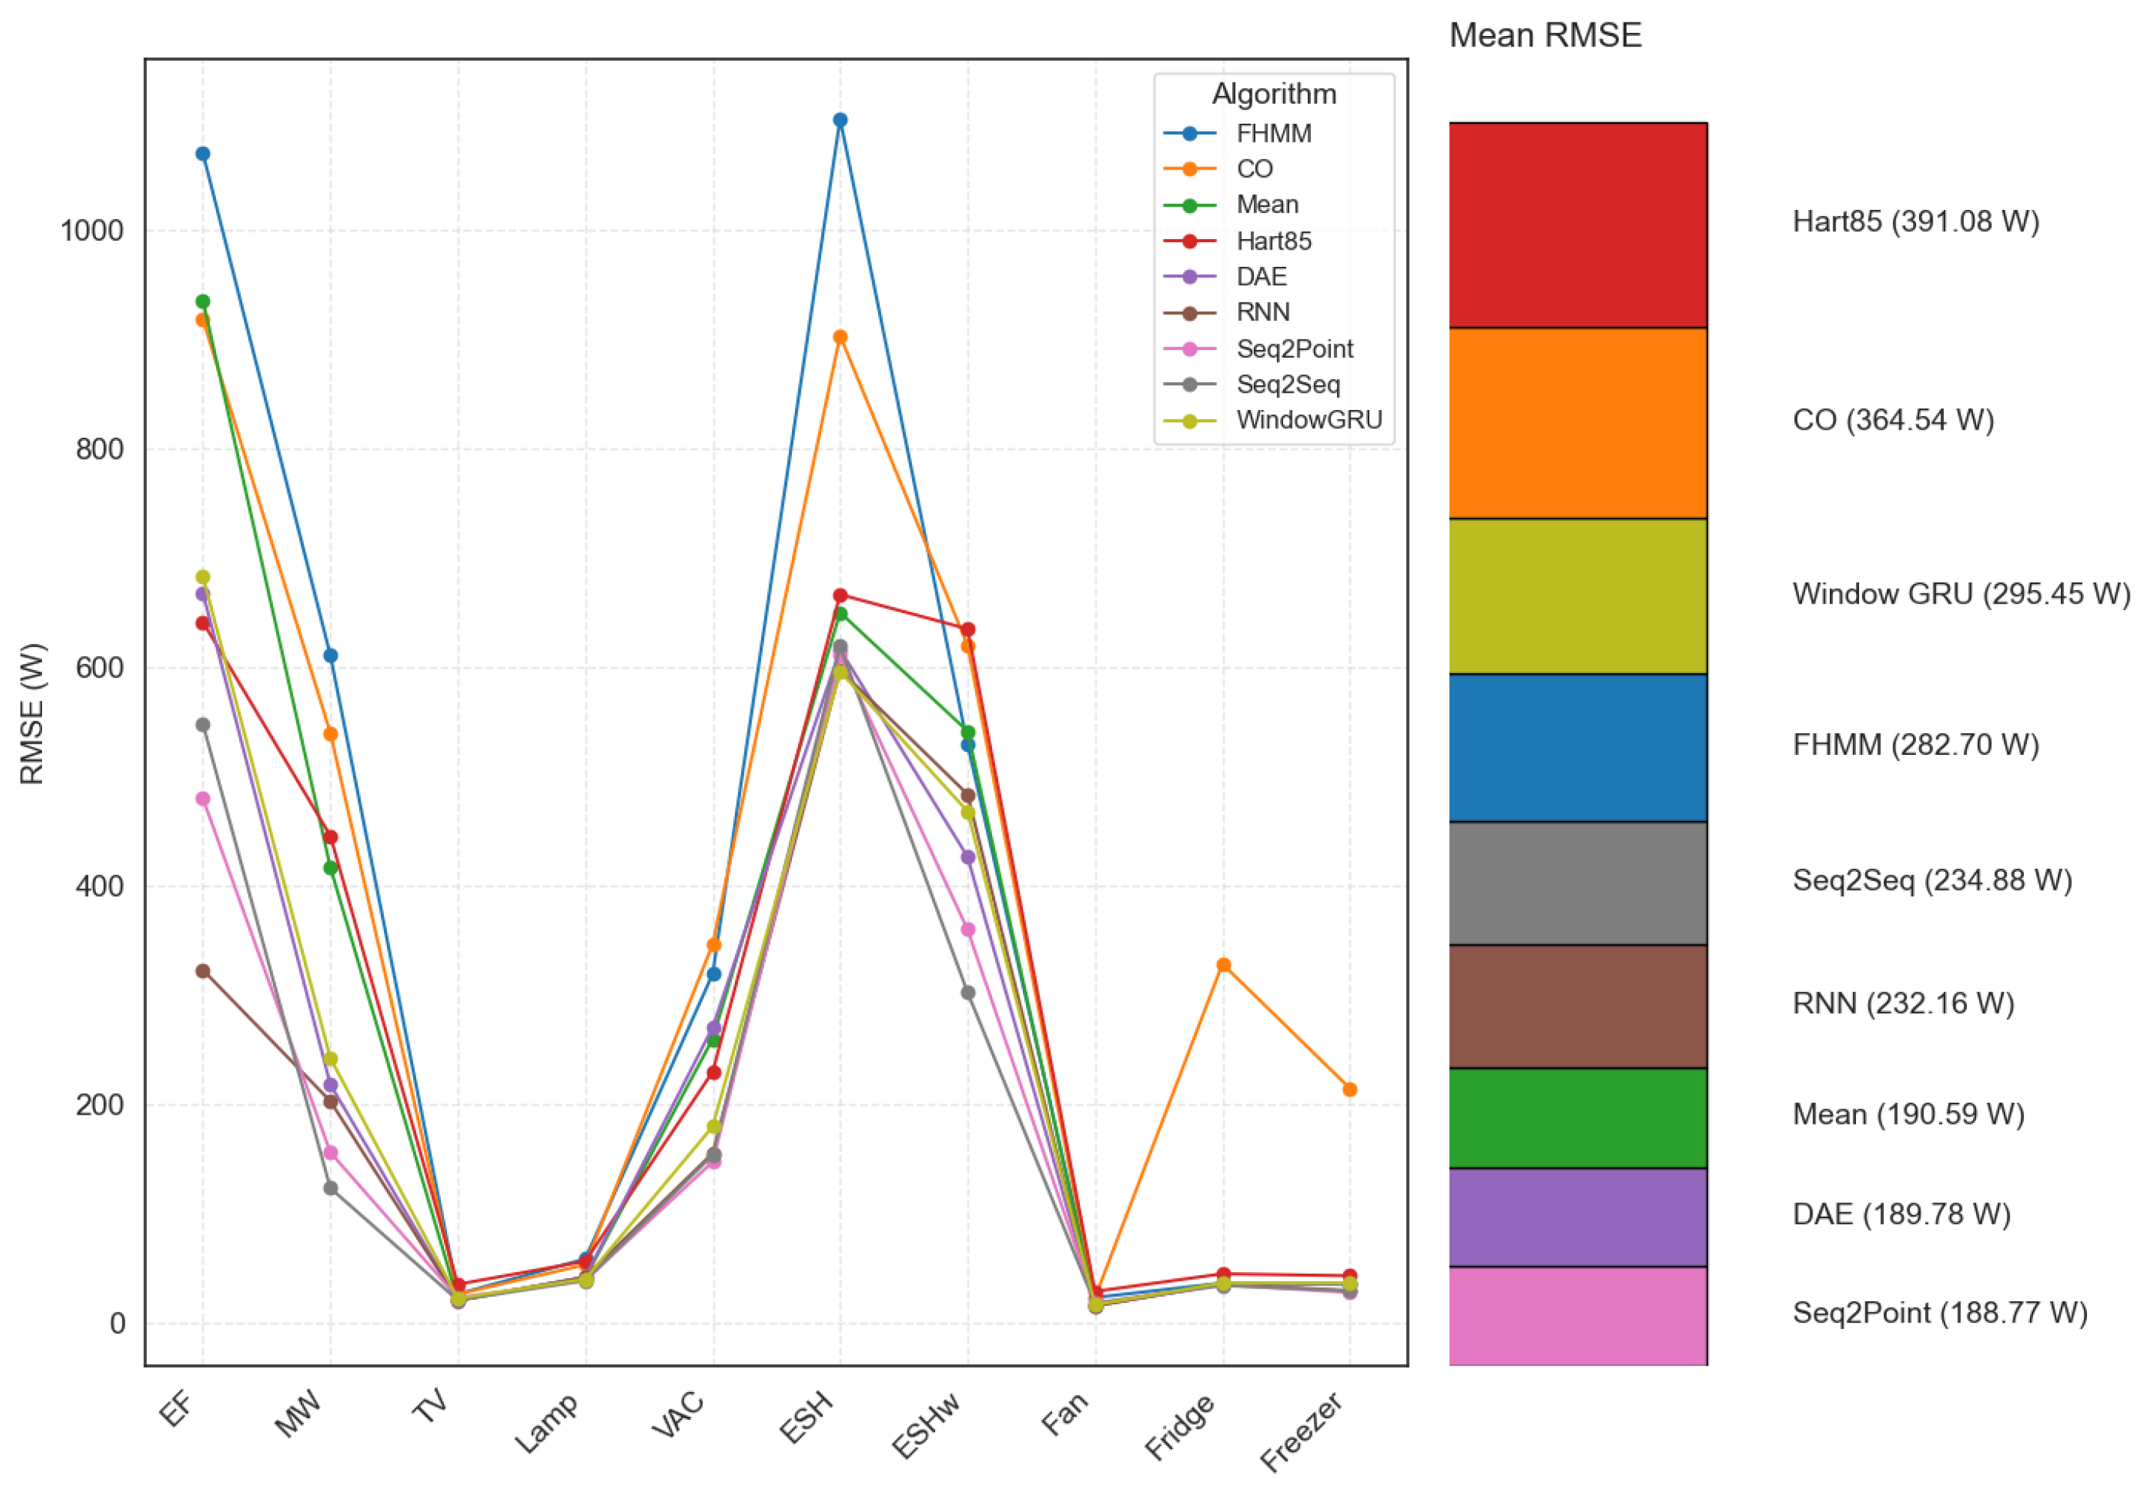
Task: Click the FHMM legend marker icon
Action: click(x=1190, y=133)
